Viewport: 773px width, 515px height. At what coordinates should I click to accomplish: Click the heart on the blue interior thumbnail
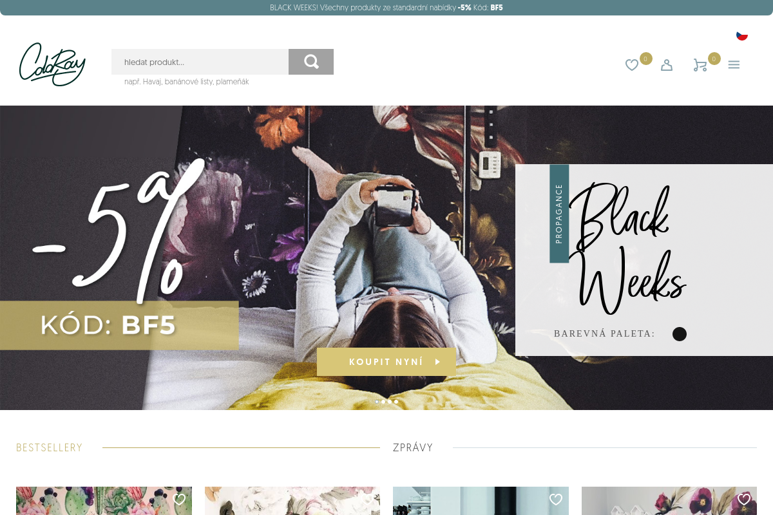556,500
